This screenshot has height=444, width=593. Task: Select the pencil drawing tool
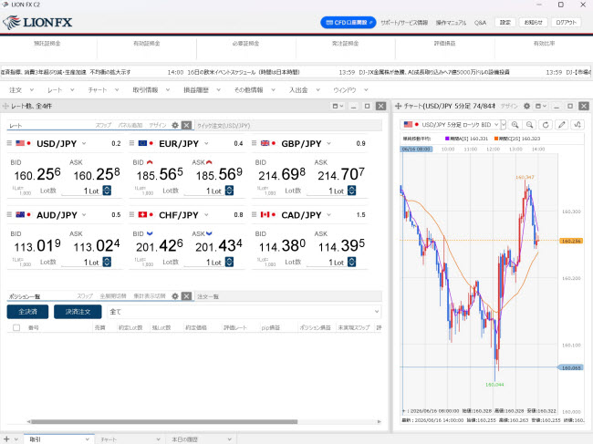[562, 125]
